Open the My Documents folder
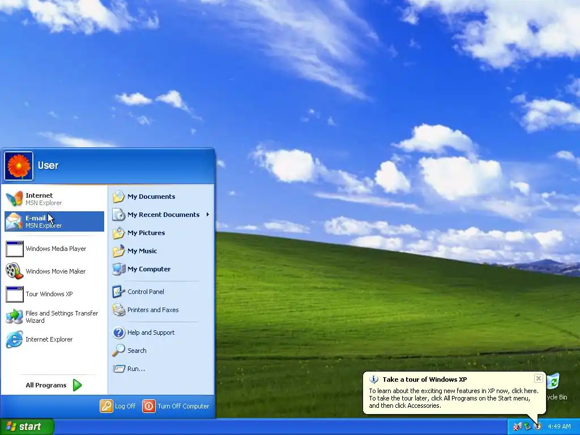This screenshot has width=580, height=435. pyautogui.click(x=161, y=197)
